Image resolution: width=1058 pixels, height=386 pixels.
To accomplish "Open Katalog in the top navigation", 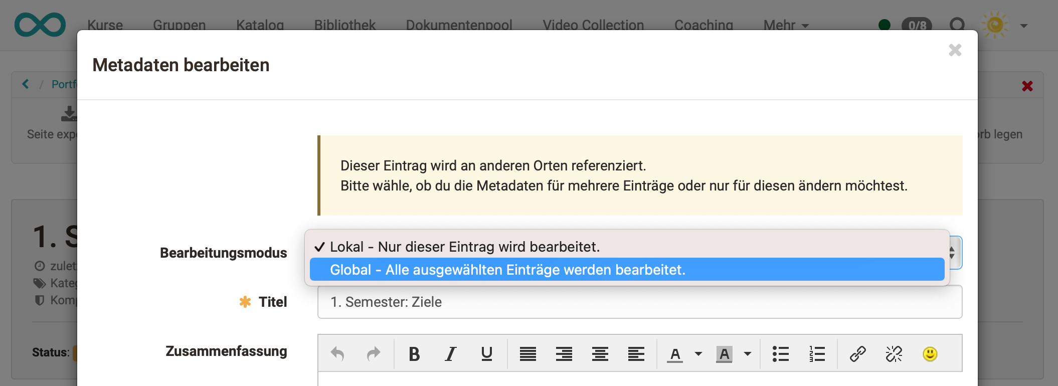I will coord(260,25).
